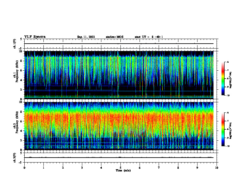Click the "-8" label on ch.2 color bar
244x188 pixels.
click(x=228, y=129)
